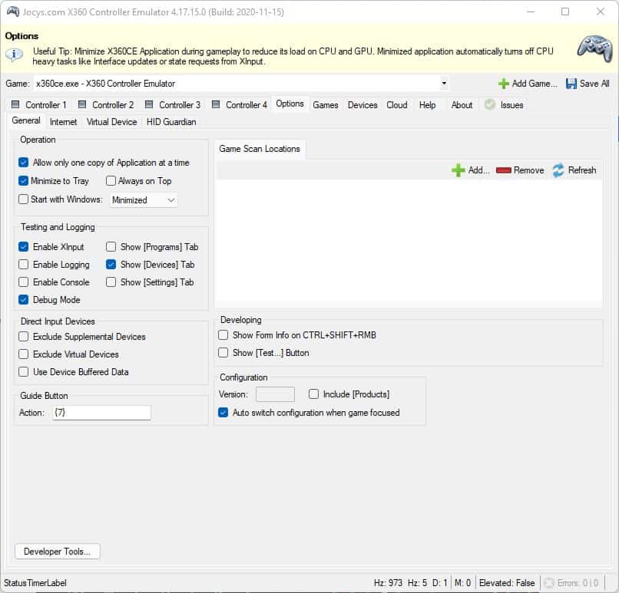Click the Refresh button label
Image resolution: width=619 pixels, height=593 pixels.
582,170
